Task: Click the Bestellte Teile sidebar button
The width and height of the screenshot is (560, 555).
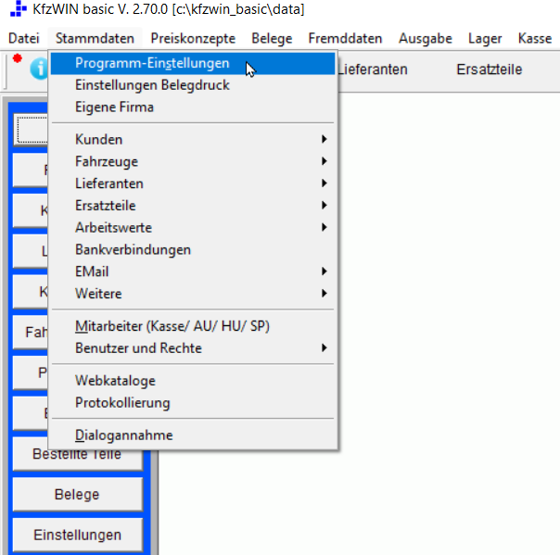Action: 77,454
